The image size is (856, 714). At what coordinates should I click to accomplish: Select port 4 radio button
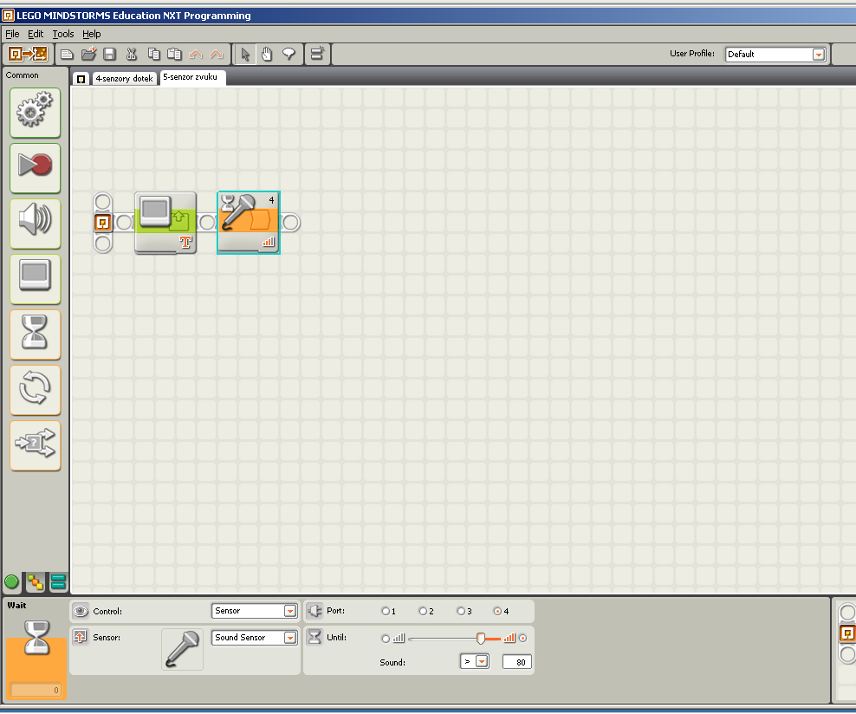click(x=497, y=612)
